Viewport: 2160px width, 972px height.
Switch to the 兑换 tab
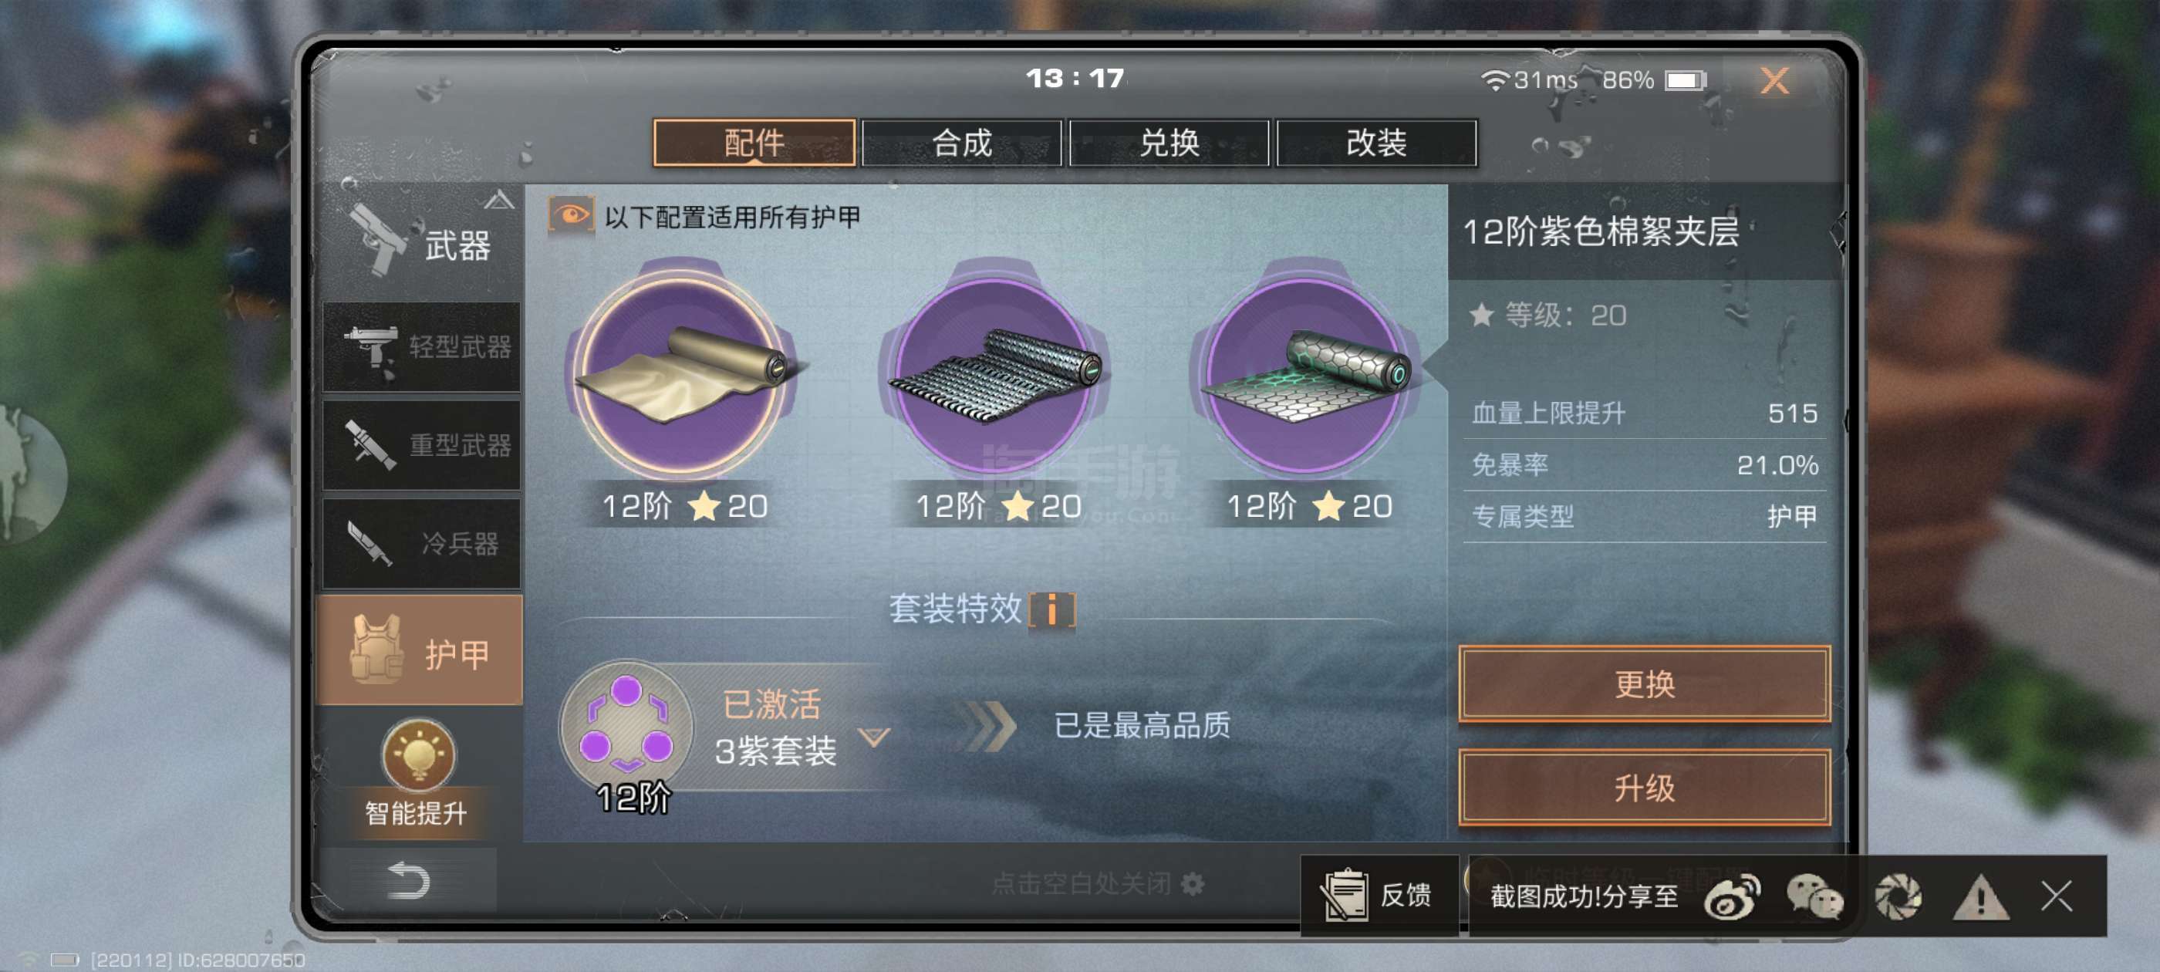1169,143
